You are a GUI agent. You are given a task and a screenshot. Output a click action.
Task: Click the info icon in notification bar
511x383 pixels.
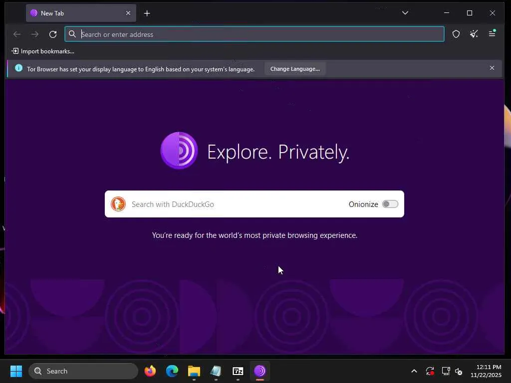[19, 68]
